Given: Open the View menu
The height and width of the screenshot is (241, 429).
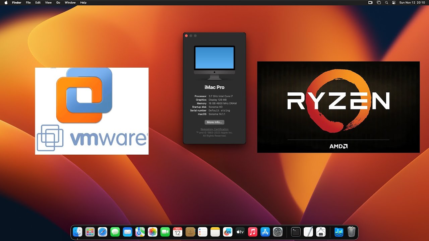Looking at the screenshot, I should coord(48,2).
